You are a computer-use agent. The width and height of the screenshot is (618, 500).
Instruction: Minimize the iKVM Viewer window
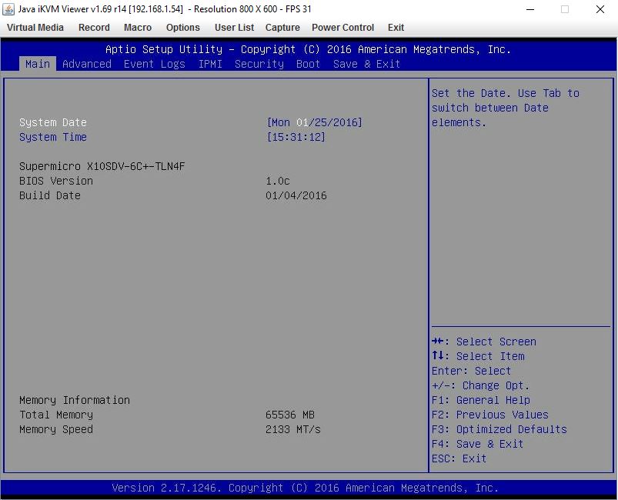(x=530, y=9)
